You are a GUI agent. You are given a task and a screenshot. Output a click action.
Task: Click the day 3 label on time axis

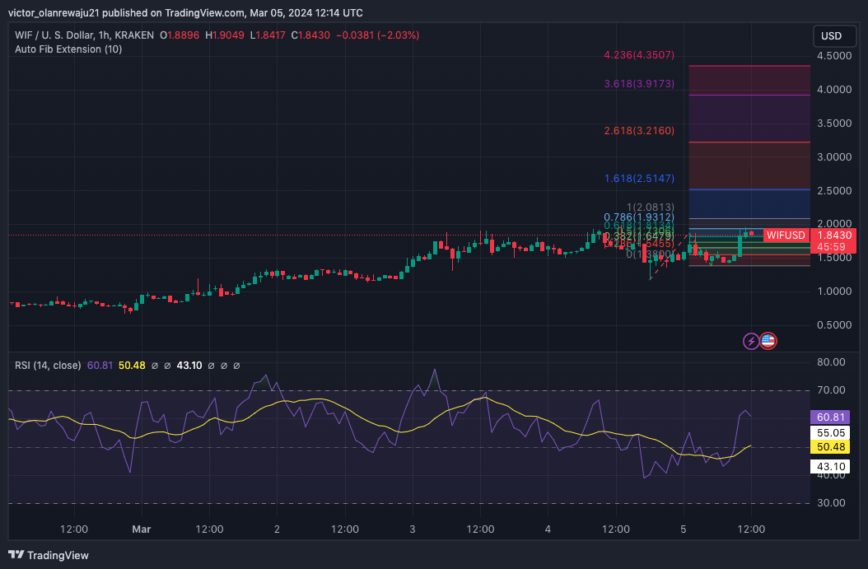(413, 529)
